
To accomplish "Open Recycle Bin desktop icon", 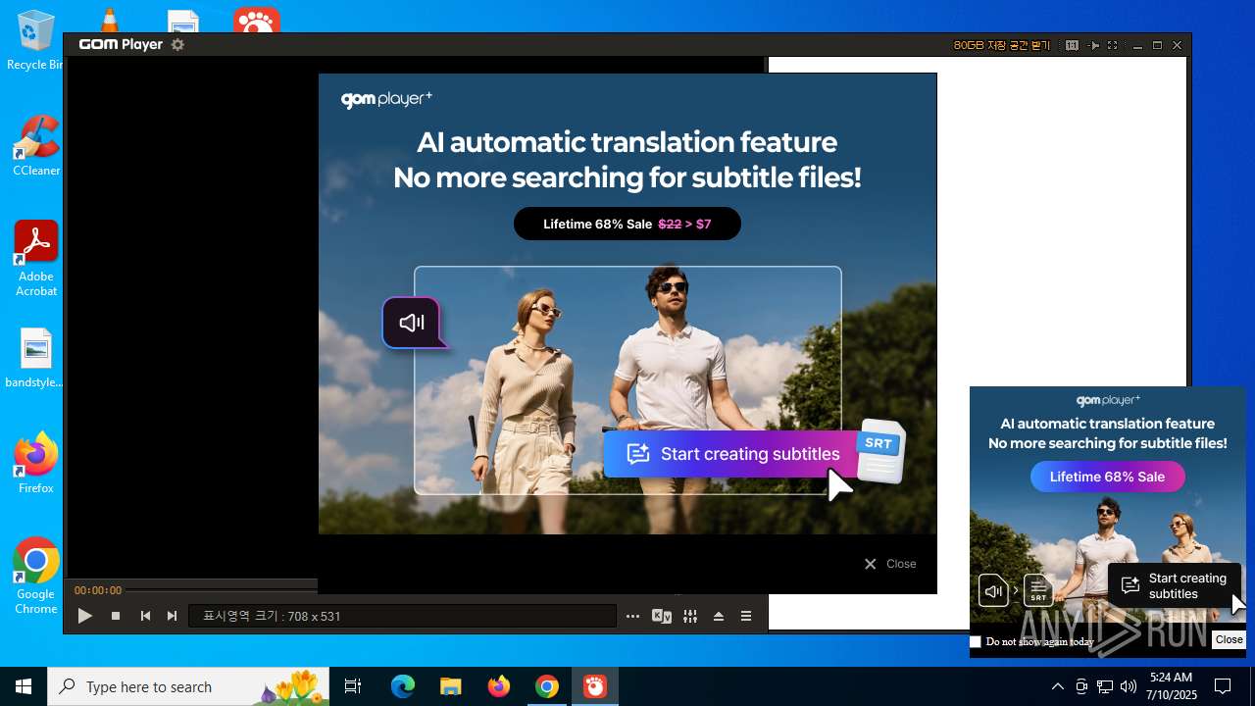I will click(35, 41).
